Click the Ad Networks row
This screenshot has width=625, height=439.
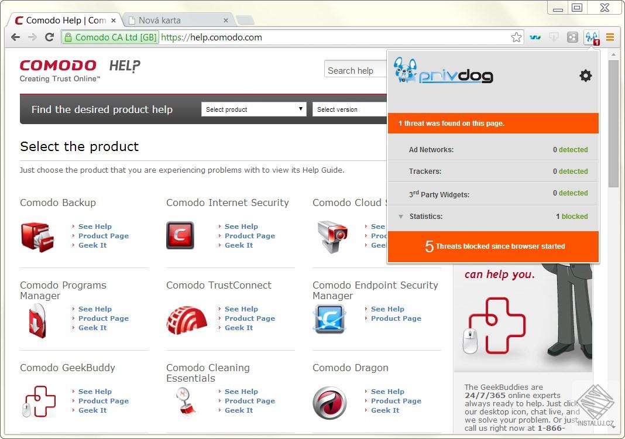[493, 149]
